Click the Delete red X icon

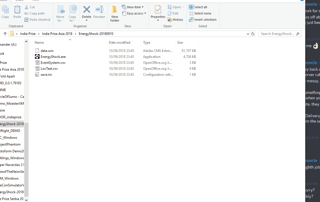point(86,9)
